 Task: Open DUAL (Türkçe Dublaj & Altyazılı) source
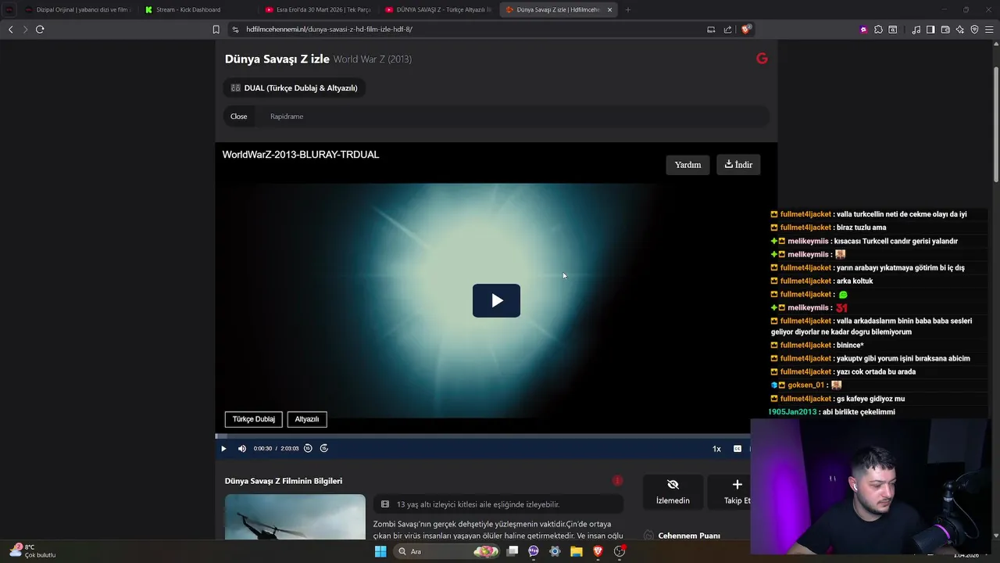[x=294, y=88]
